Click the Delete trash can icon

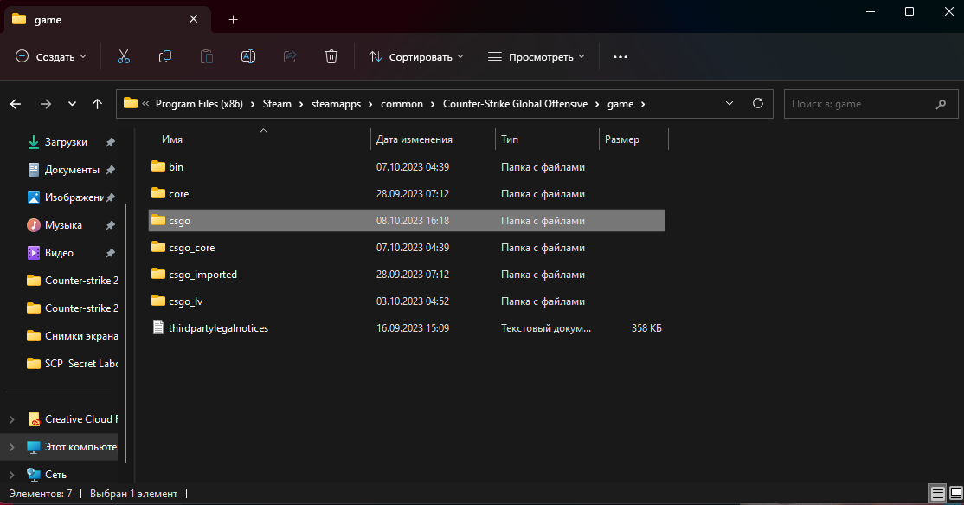pos(331,56)
